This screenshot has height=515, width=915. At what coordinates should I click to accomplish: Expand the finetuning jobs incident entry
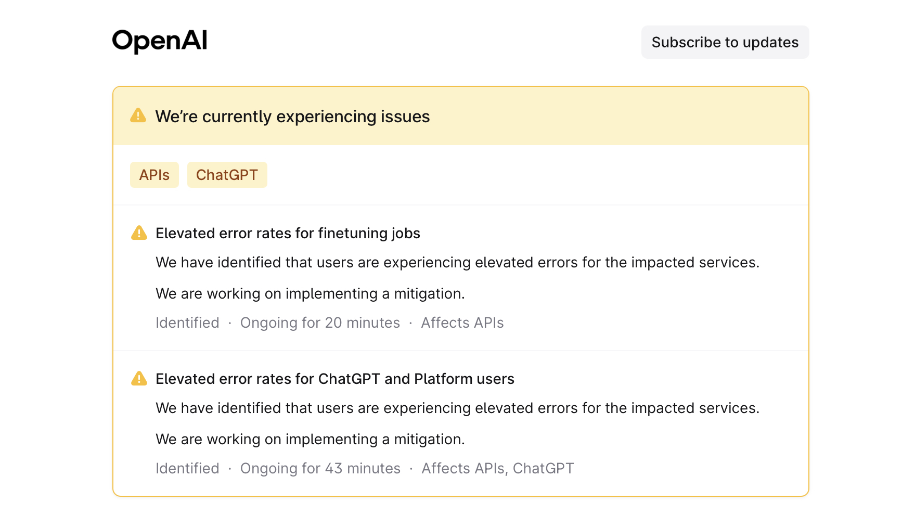point(288,233)
